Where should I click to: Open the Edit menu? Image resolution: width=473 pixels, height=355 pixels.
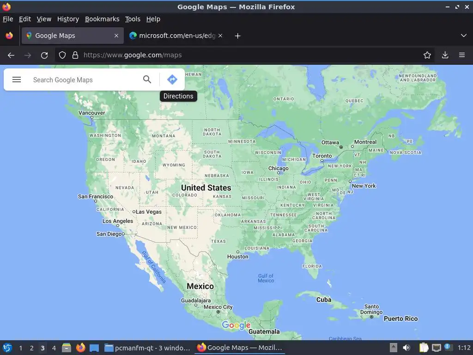point(25,19)
